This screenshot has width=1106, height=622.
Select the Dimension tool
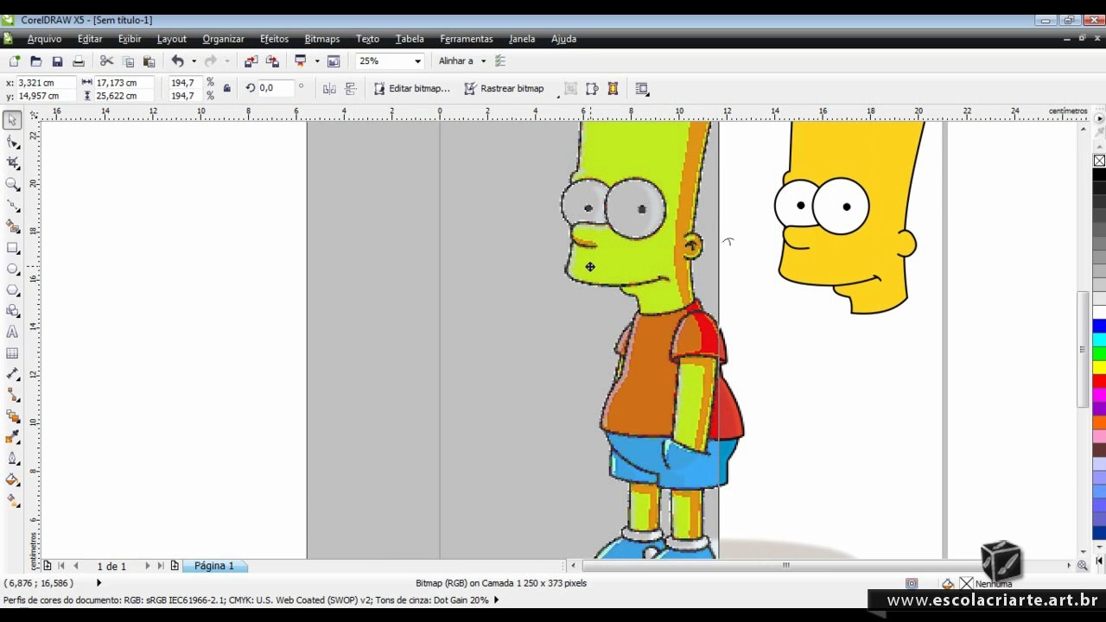(x=13, y=374)
